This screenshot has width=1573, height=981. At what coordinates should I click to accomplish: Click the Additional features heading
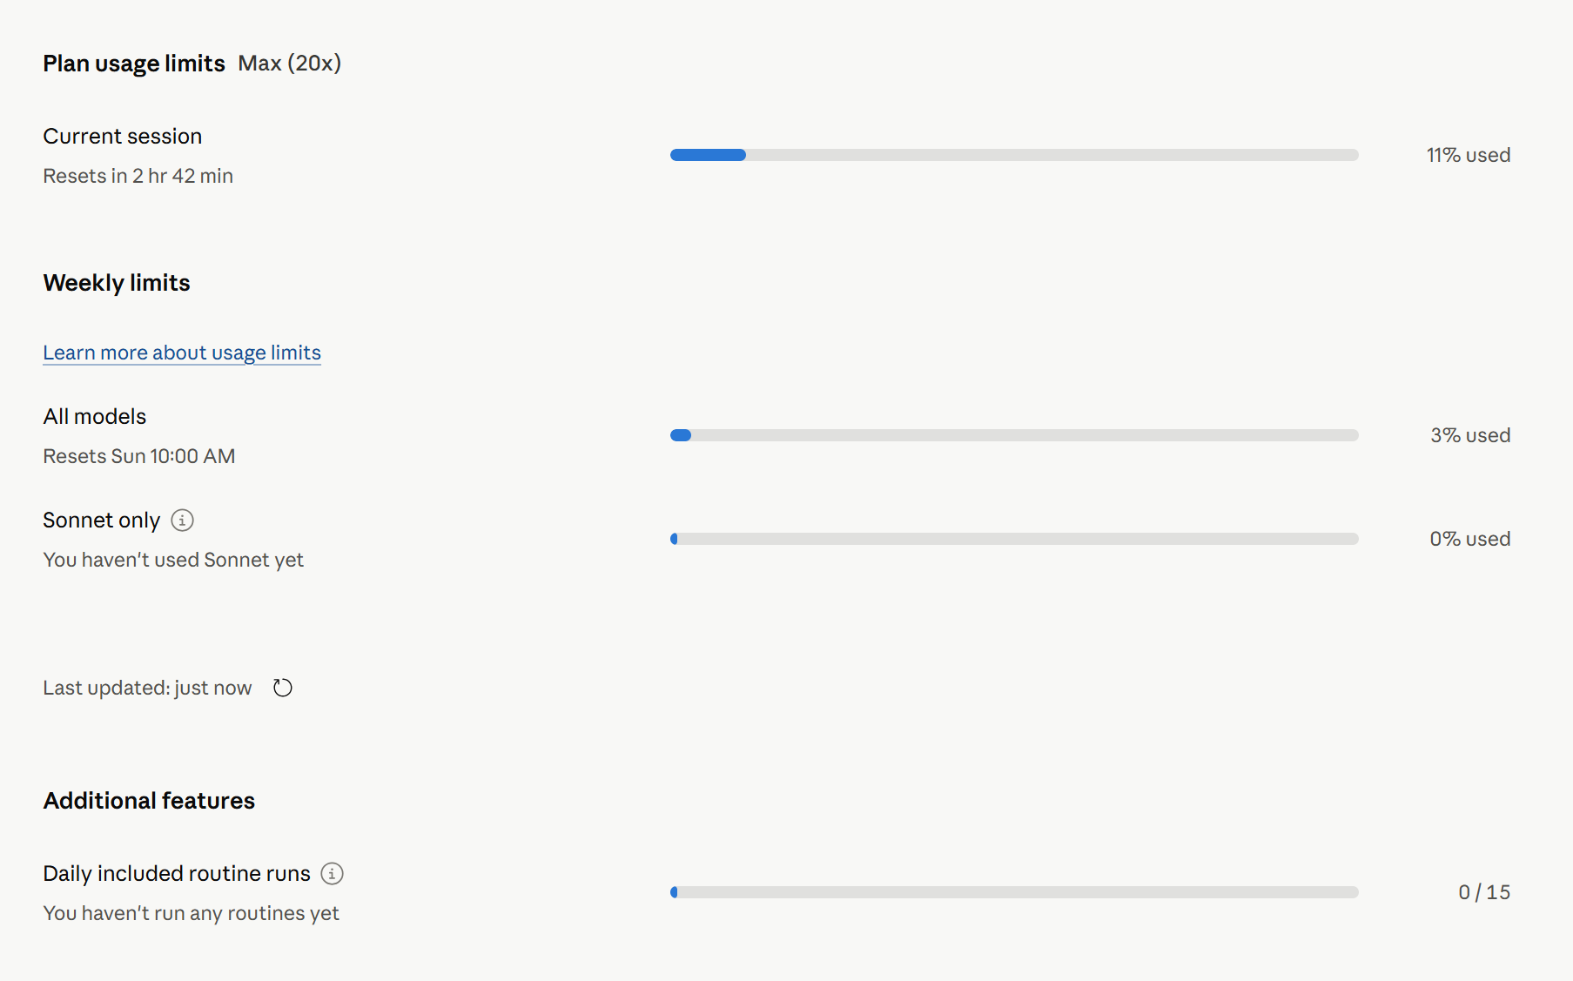[149, 801]
